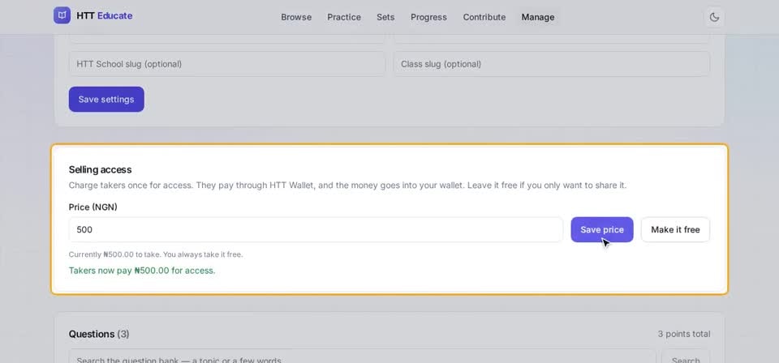Open the Browse nav item
This screenshot has width=779, height=363.
click(296, 17)
